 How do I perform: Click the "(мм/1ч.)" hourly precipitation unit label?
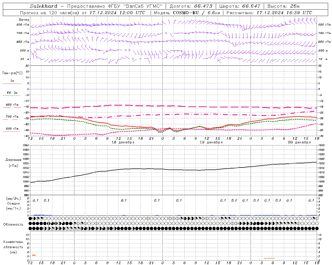[13, 208]
